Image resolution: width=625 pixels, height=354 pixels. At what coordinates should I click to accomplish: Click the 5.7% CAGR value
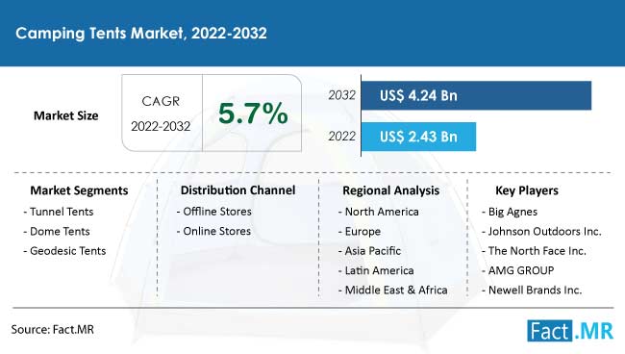pos(253,114)
